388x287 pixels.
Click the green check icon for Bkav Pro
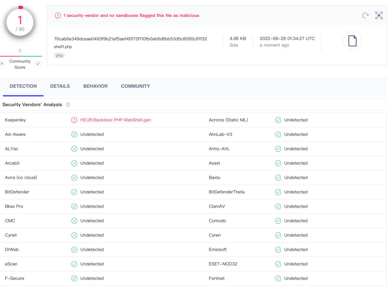click(x=74, y=206)
